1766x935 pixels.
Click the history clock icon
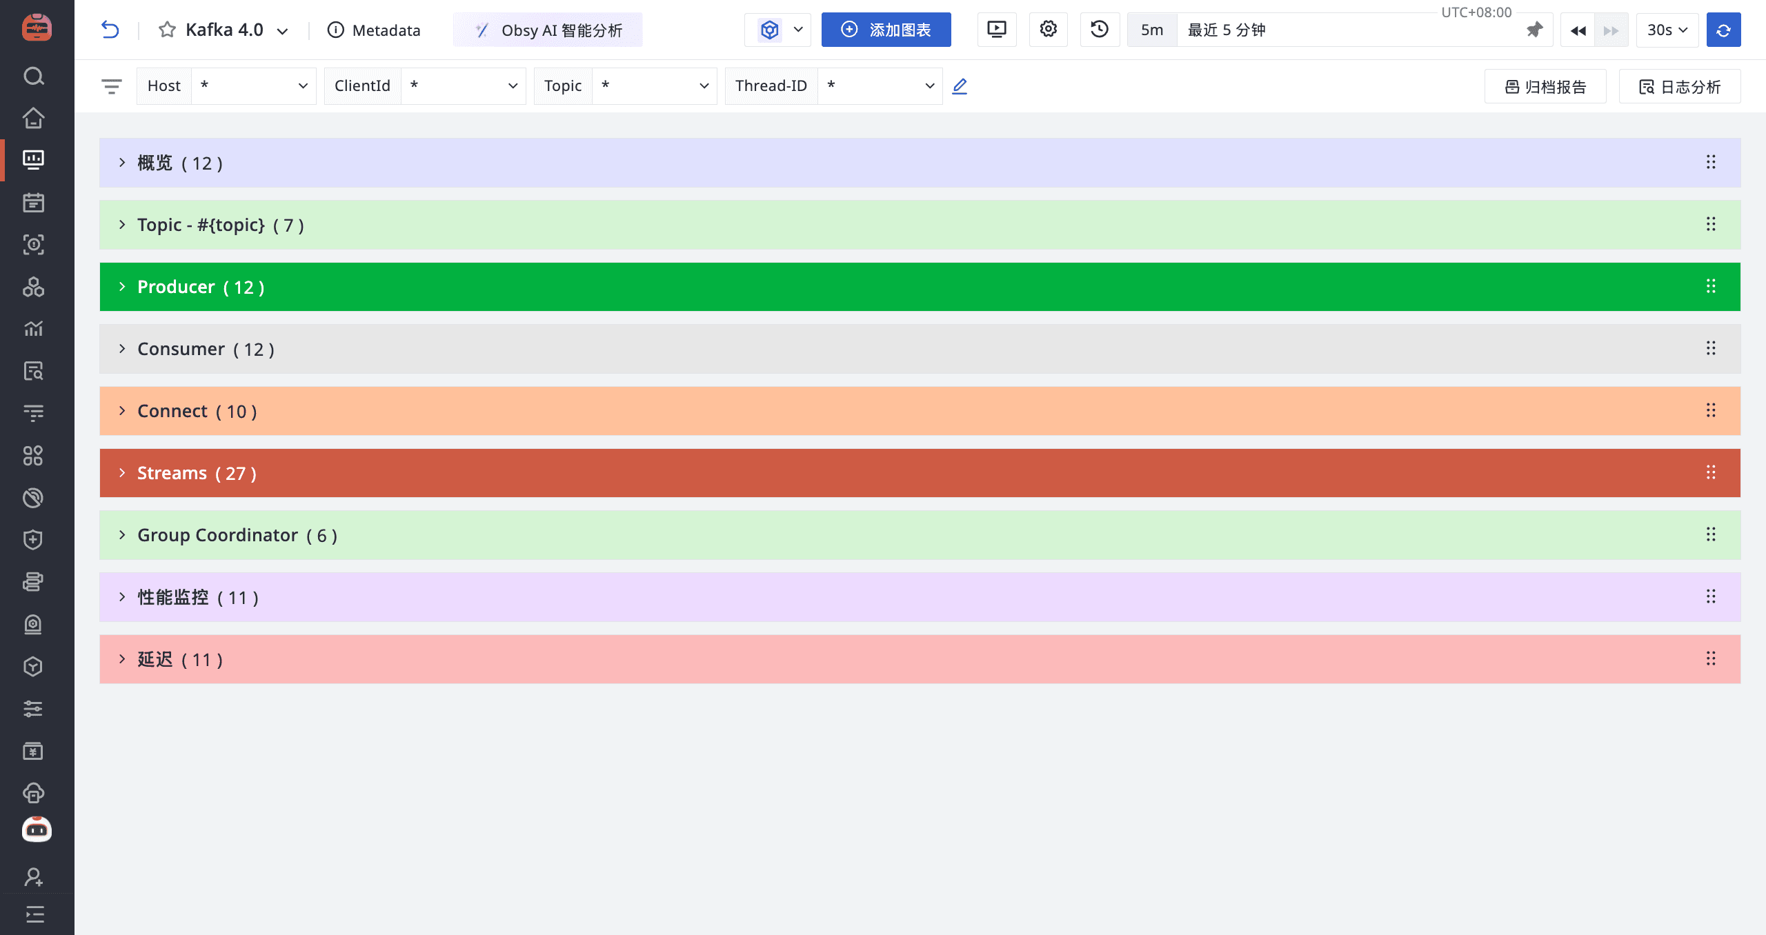click(x=1100, y=30)
